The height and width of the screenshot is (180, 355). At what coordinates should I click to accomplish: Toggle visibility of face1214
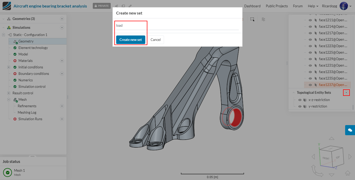click(310, 26)
